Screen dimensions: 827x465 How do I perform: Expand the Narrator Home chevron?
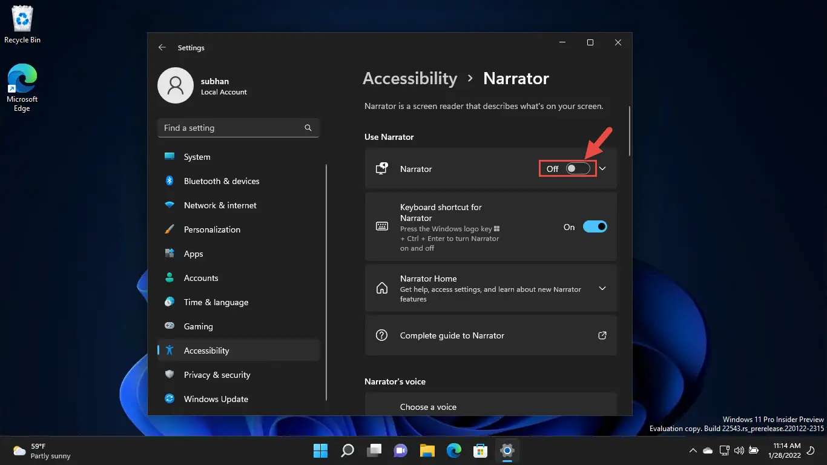(x=602, y=288)
